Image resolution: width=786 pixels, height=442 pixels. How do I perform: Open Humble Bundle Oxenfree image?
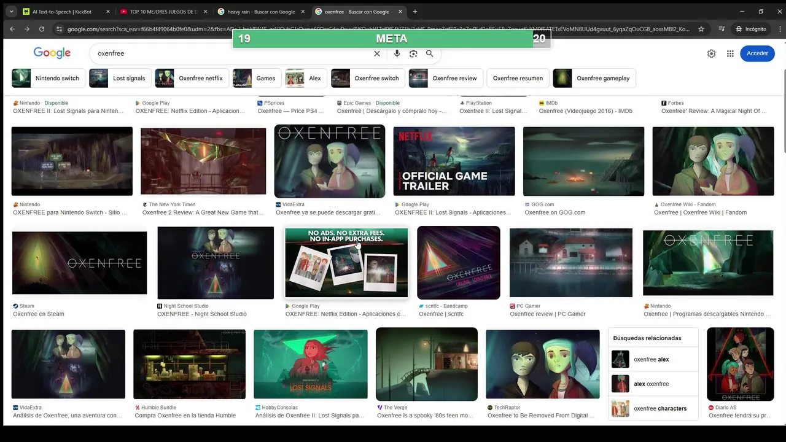[189, 364]
